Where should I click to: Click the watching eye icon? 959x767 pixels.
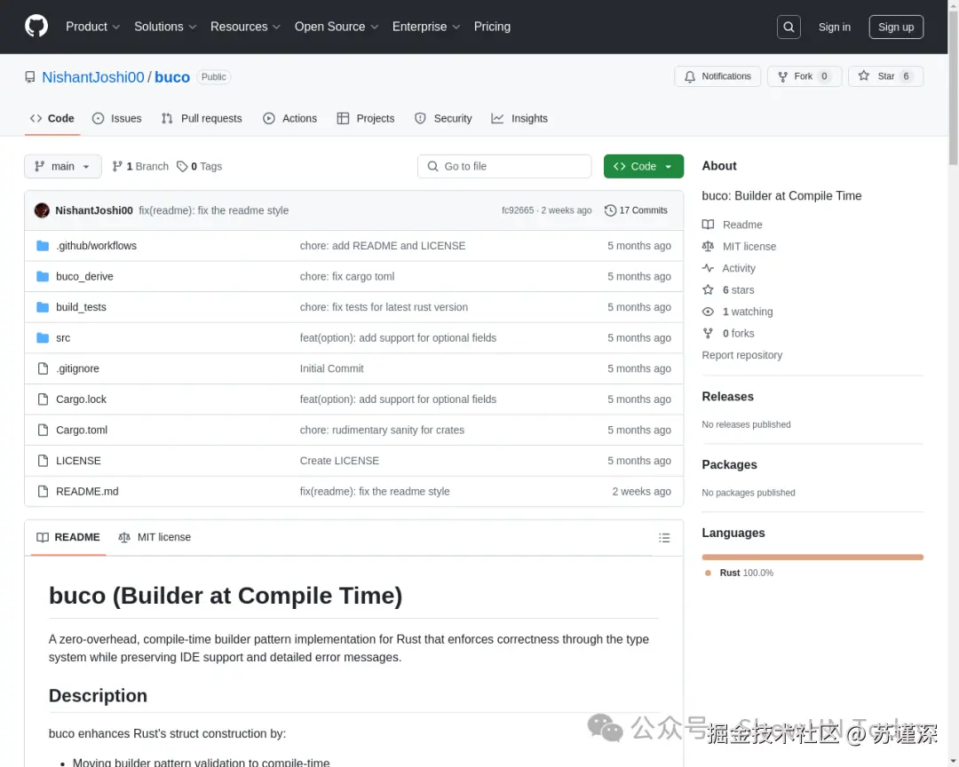(x=708, y=312)
